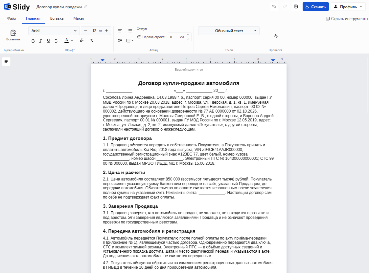Open the Обычный текст style dropdown
Viewport: 369px width, 273px height.
(229, 31)
